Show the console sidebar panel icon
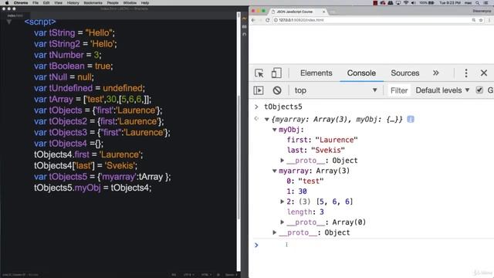The height and width of the screenshot is (278, 494). [x=259, y=90]
